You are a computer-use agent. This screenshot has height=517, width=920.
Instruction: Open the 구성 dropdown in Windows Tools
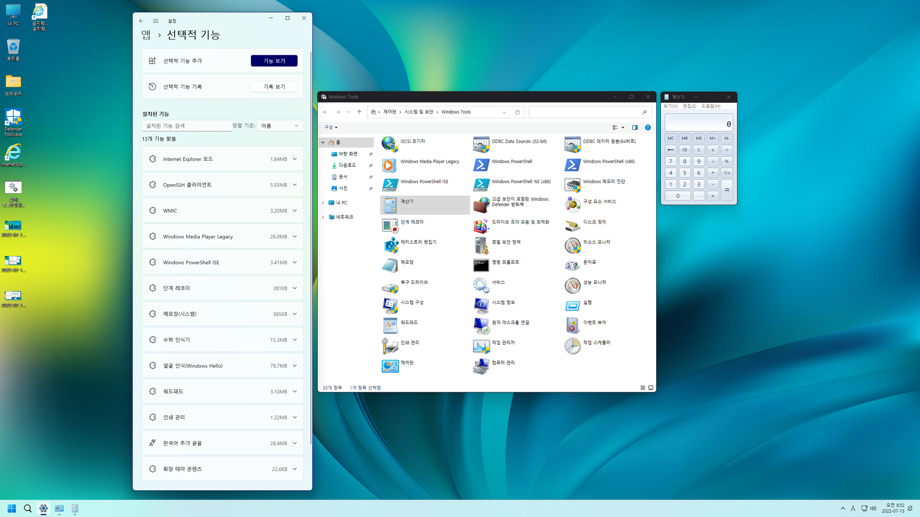pyautogui.click(x=331, y=127)
